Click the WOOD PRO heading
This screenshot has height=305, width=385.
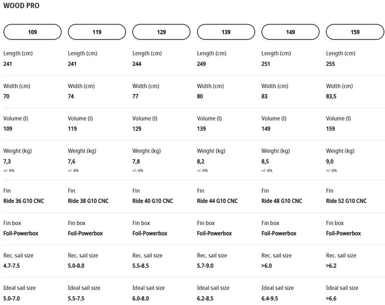(x=21, y=6)
